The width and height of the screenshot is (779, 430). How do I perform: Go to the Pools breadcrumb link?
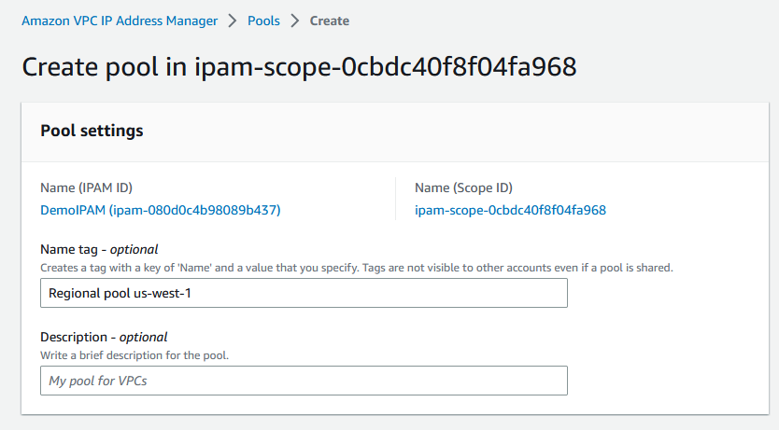263,21
